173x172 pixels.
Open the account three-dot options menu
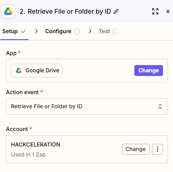158,149
